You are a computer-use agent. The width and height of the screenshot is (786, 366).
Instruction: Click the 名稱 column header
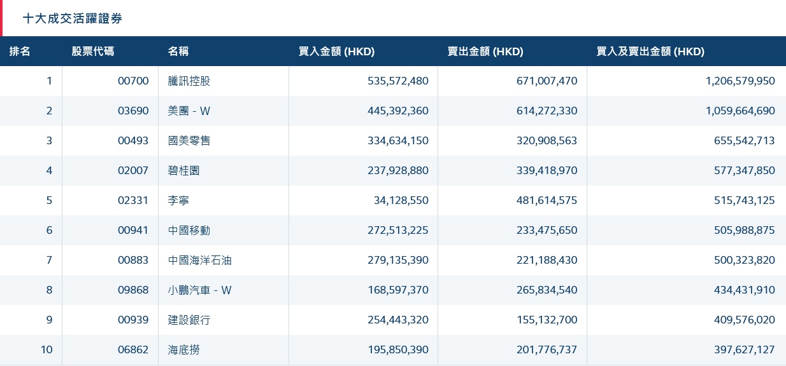pos(178,51)
